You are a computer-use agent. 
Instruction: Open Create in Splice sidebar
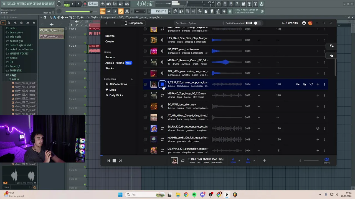pyautogui.click(x=110, y=41)
